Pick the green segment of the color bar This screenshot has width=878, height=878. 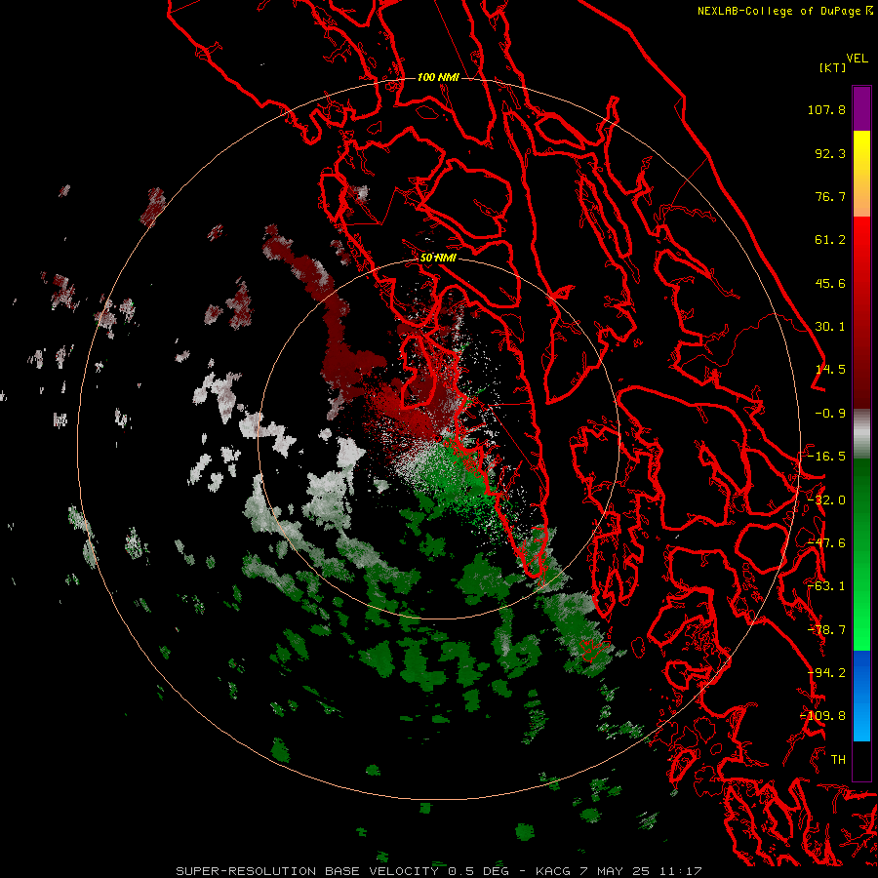click(x=861, y=554)
